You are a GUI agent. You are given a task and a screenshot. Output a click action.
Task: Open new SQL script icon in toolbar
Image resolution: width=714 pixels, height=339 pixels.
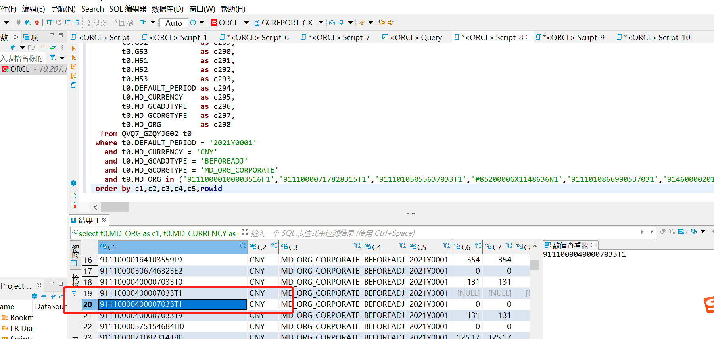coord(49,23)
